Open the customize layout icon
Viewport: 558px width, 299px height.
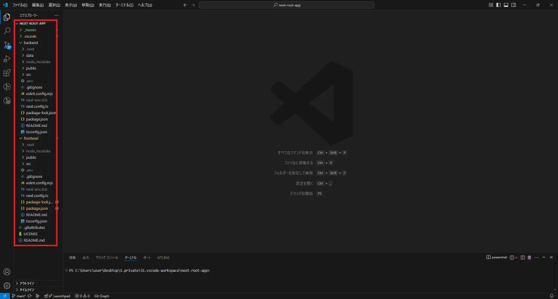tap(491, 5)
